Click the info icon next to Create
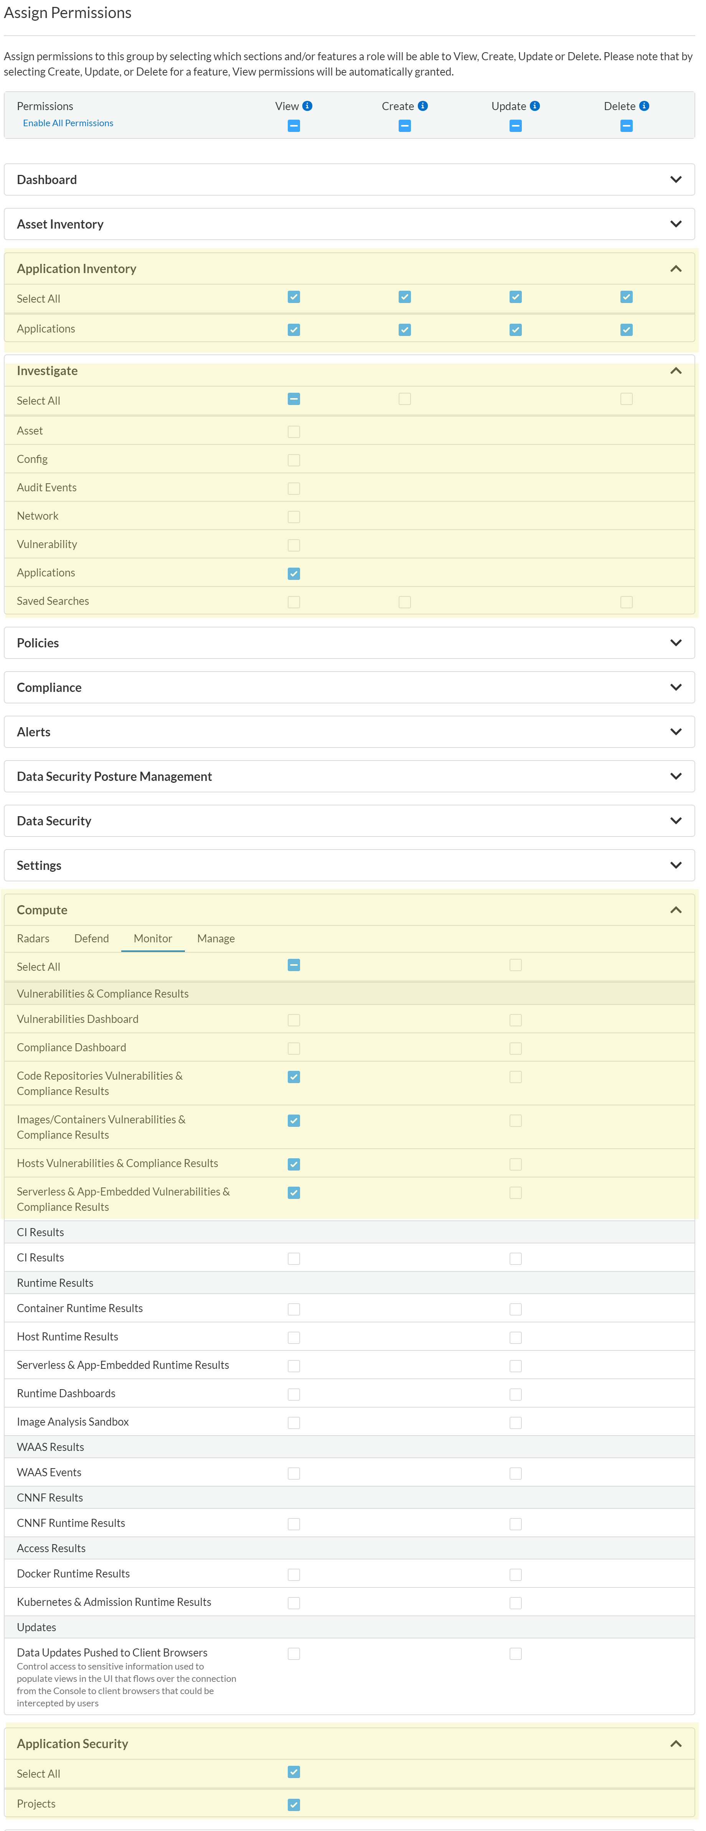706x1831 pixels. click(x=422, y=106)
